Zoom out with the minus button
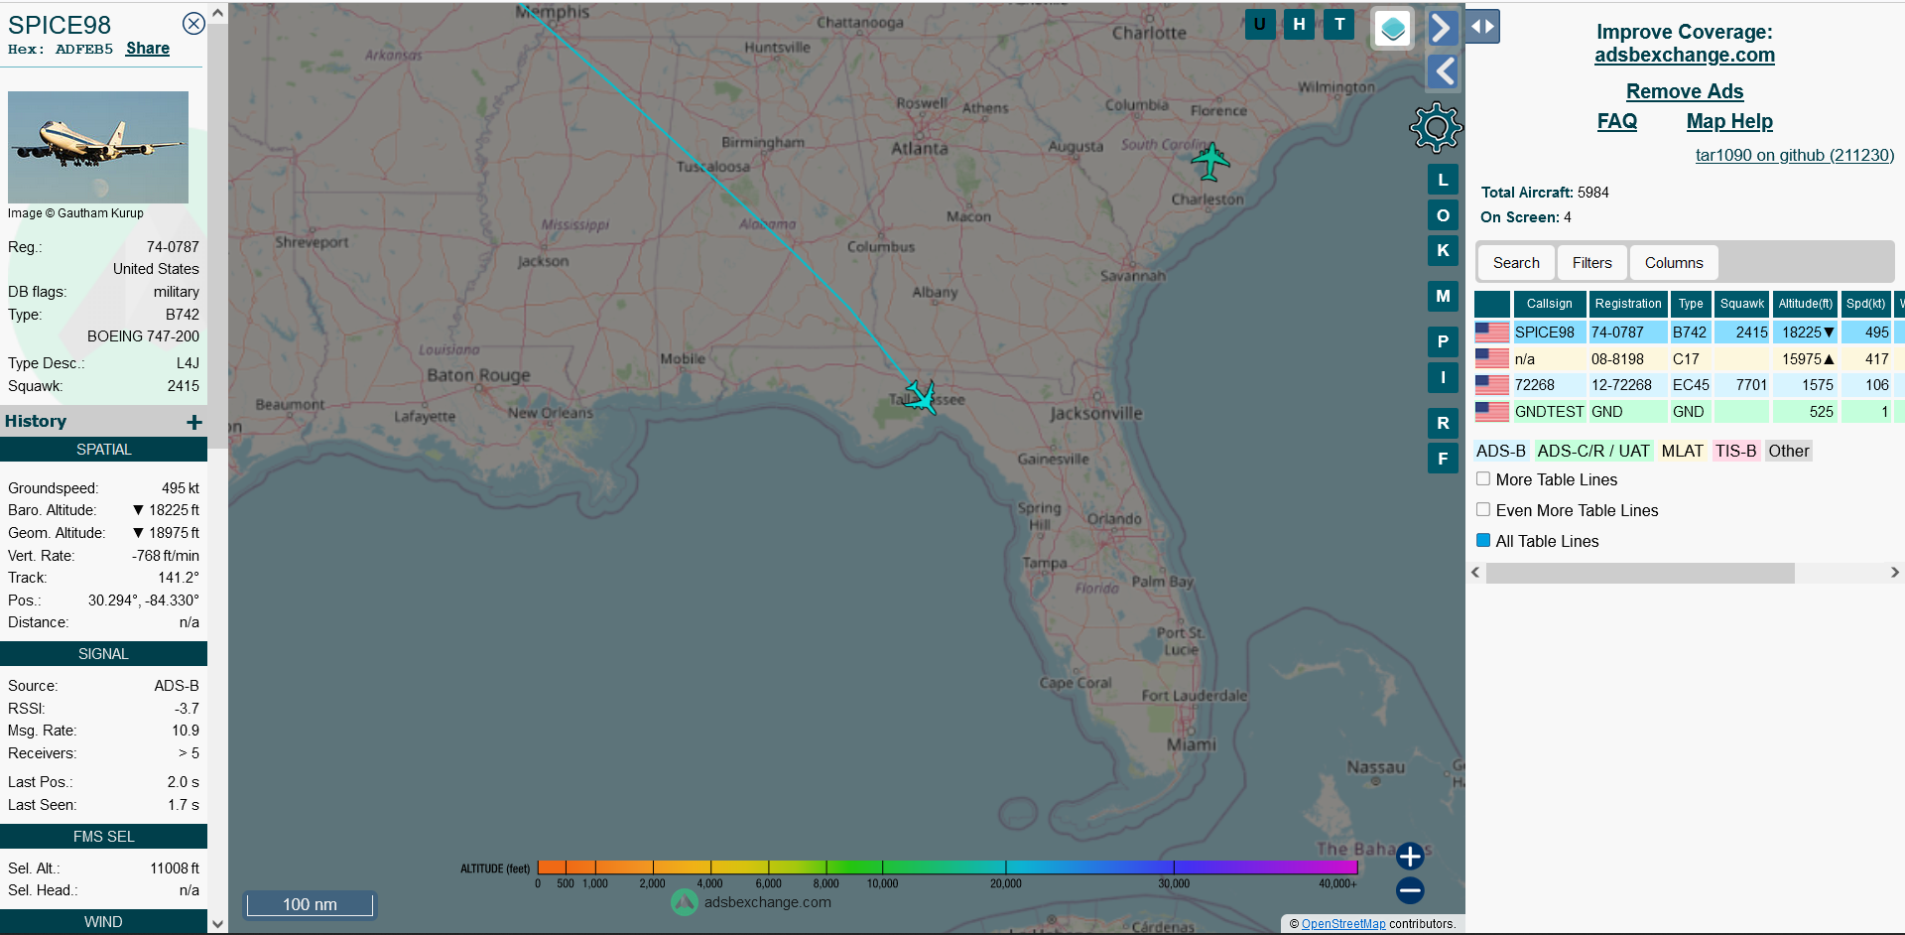This screenshot has width=1905, height=935. coord(1410,890)
